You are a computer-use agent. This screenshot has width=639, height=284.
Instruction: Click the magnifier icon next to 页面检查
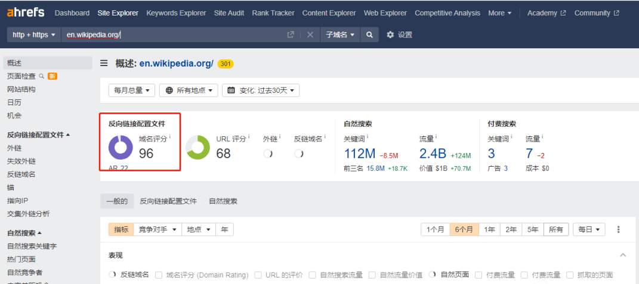[41, 76]
